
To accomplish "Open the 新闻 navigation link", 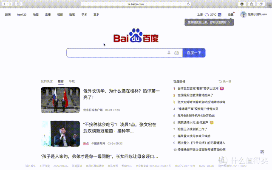I will click(8, 14).
